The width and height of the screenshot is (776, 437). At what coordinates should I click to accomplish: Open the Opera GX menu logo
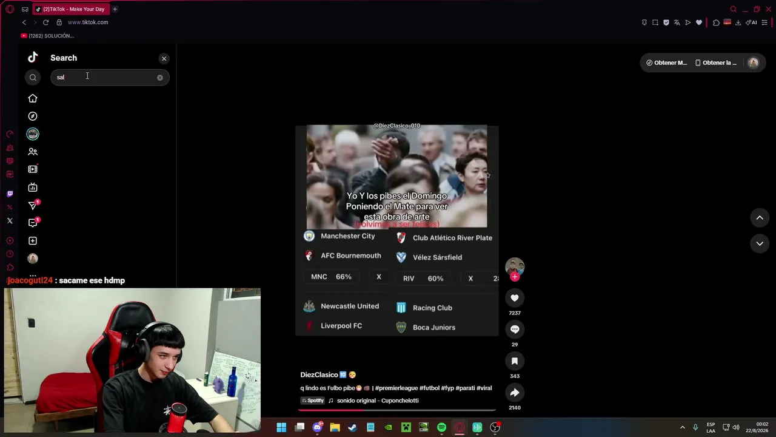pyautogui.click(x=10, y=9)
